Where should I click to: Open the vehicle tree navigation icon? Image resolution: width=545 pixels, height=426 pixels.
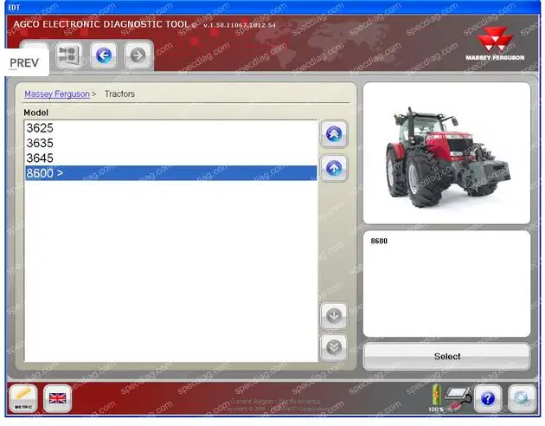tap(69, 55)
